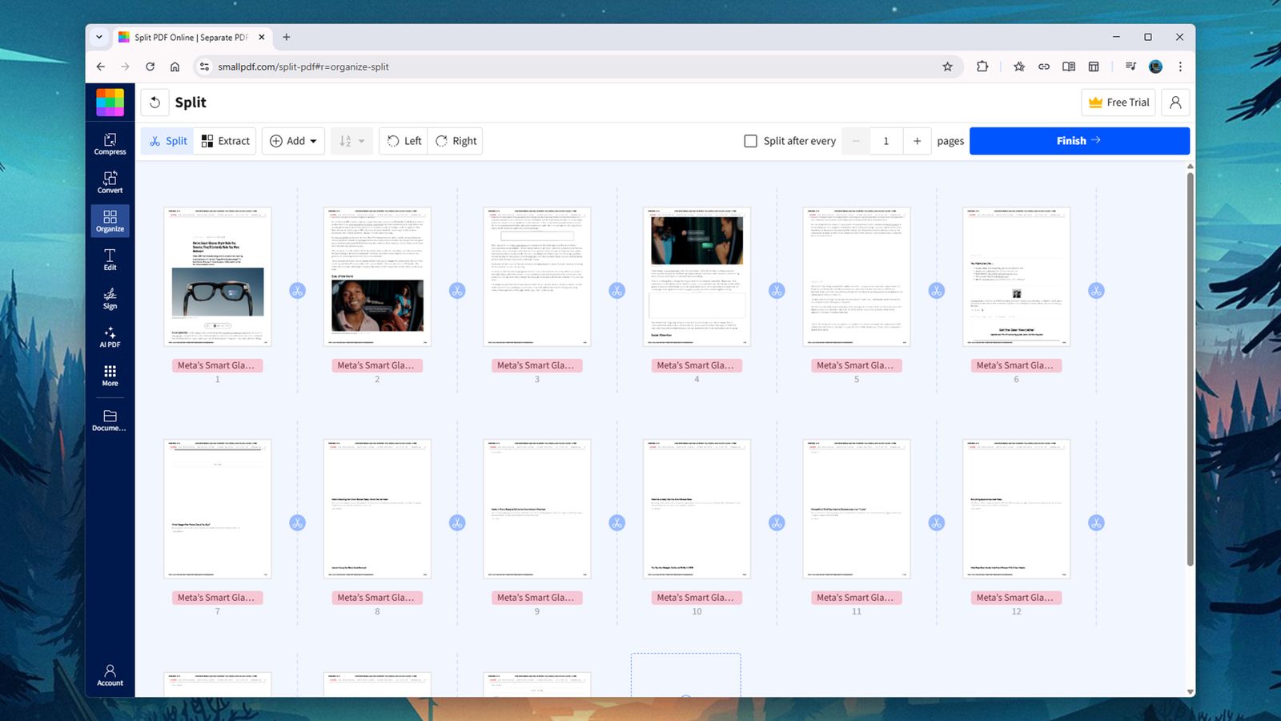Screen dimensions: 1281x721
Task: Open the user profile icon near Free Trial
Action: (x=1175, y=103)
